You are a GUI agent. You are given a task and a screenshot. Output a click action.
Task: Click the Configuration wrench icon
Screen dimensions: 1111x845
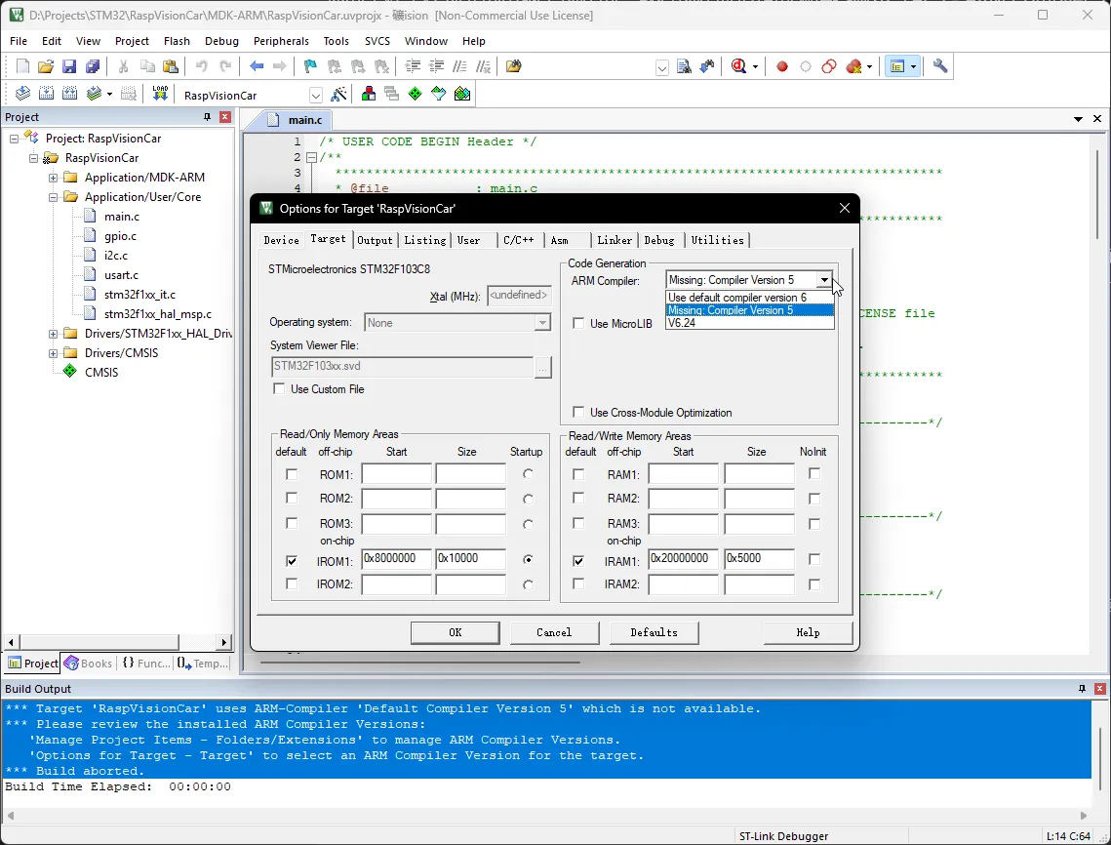pos(940,66)
